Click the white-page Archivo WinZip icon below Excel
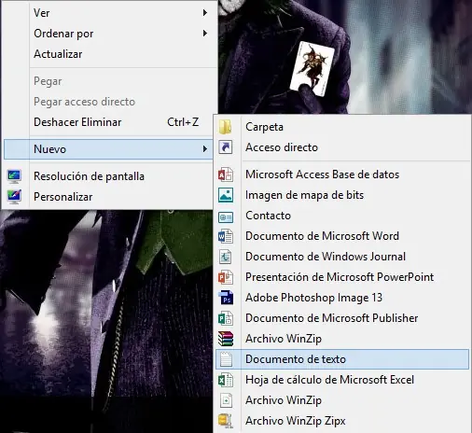Viewport: 472px width, 433px height. (226, 400)
